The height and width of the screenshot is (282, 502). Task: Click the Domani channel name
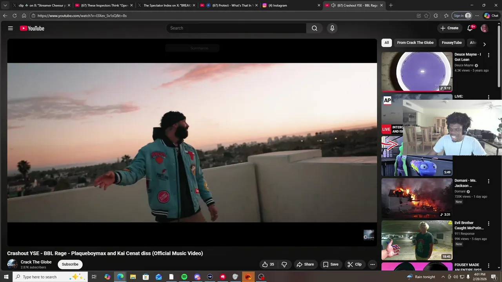pos(460,192)
